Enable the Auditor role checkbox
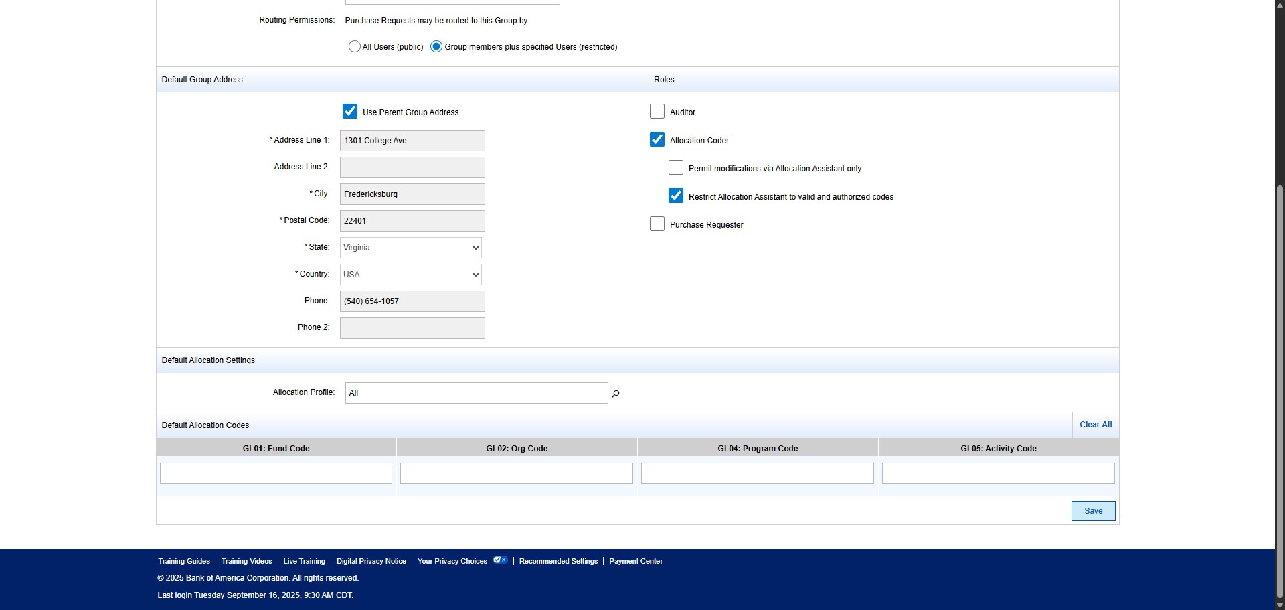Viewport: 1285px width, 610px height. (x=657, y=112)
